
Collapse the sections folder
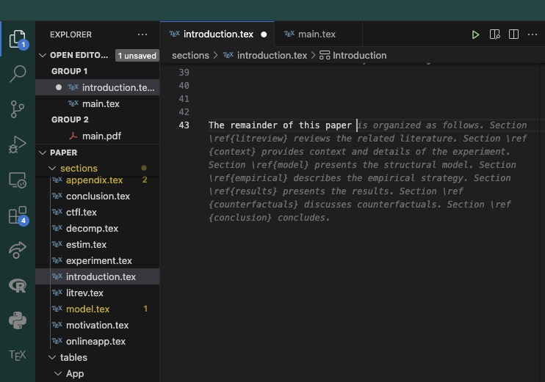coord(52,169)
